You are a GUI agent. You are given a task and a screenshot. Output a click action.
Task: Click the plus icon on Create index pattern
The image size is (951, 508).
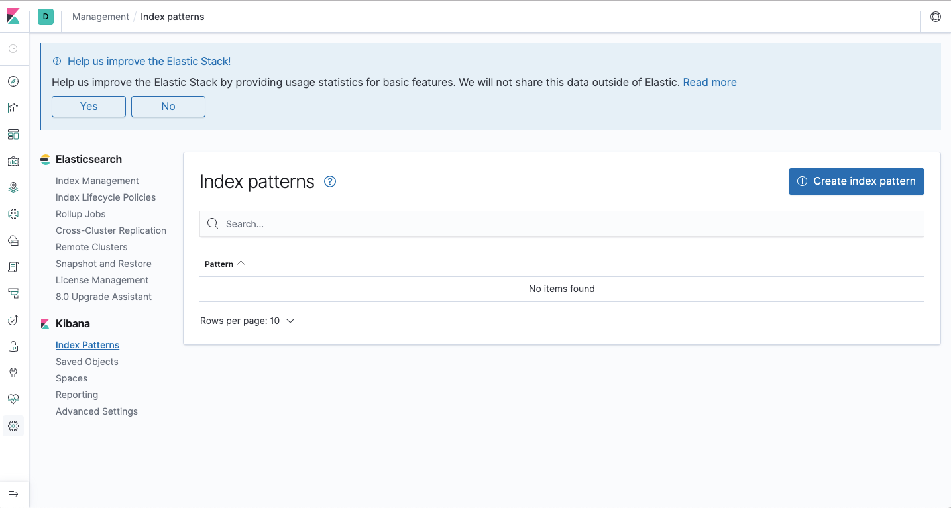(802, 181)
